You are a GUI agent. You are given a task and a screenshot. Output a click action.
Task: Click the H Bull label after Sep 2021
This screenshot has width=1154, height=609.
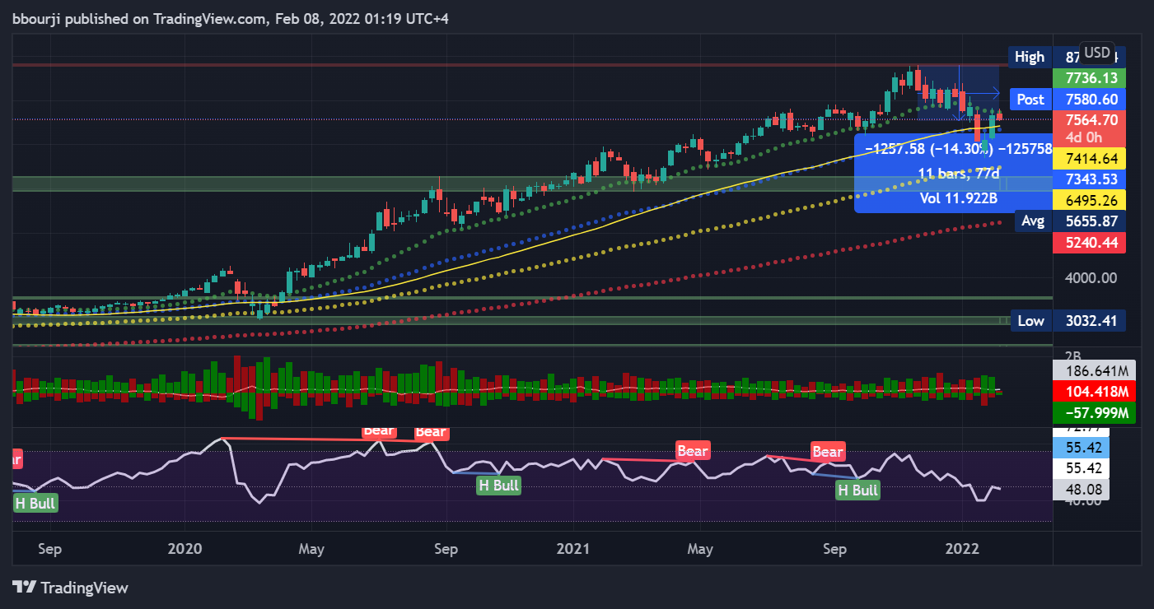857,490
